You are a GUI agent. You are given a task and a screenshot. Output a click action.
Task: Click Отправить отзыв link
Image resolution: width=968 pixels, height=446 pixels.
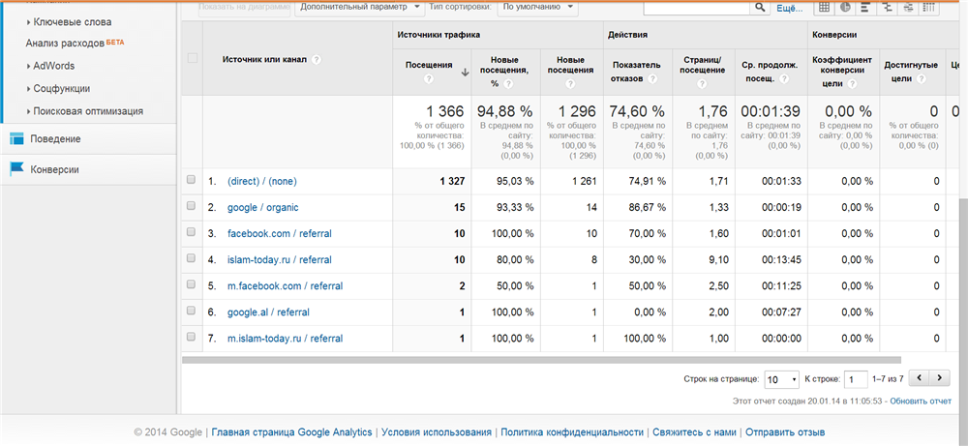785,432
